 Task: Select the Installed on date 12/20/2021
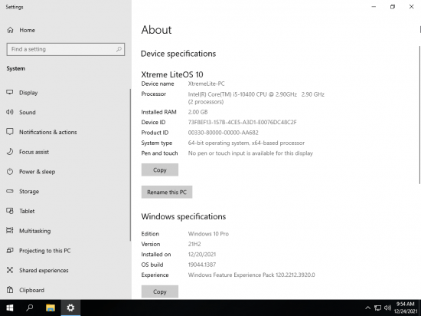202,255
